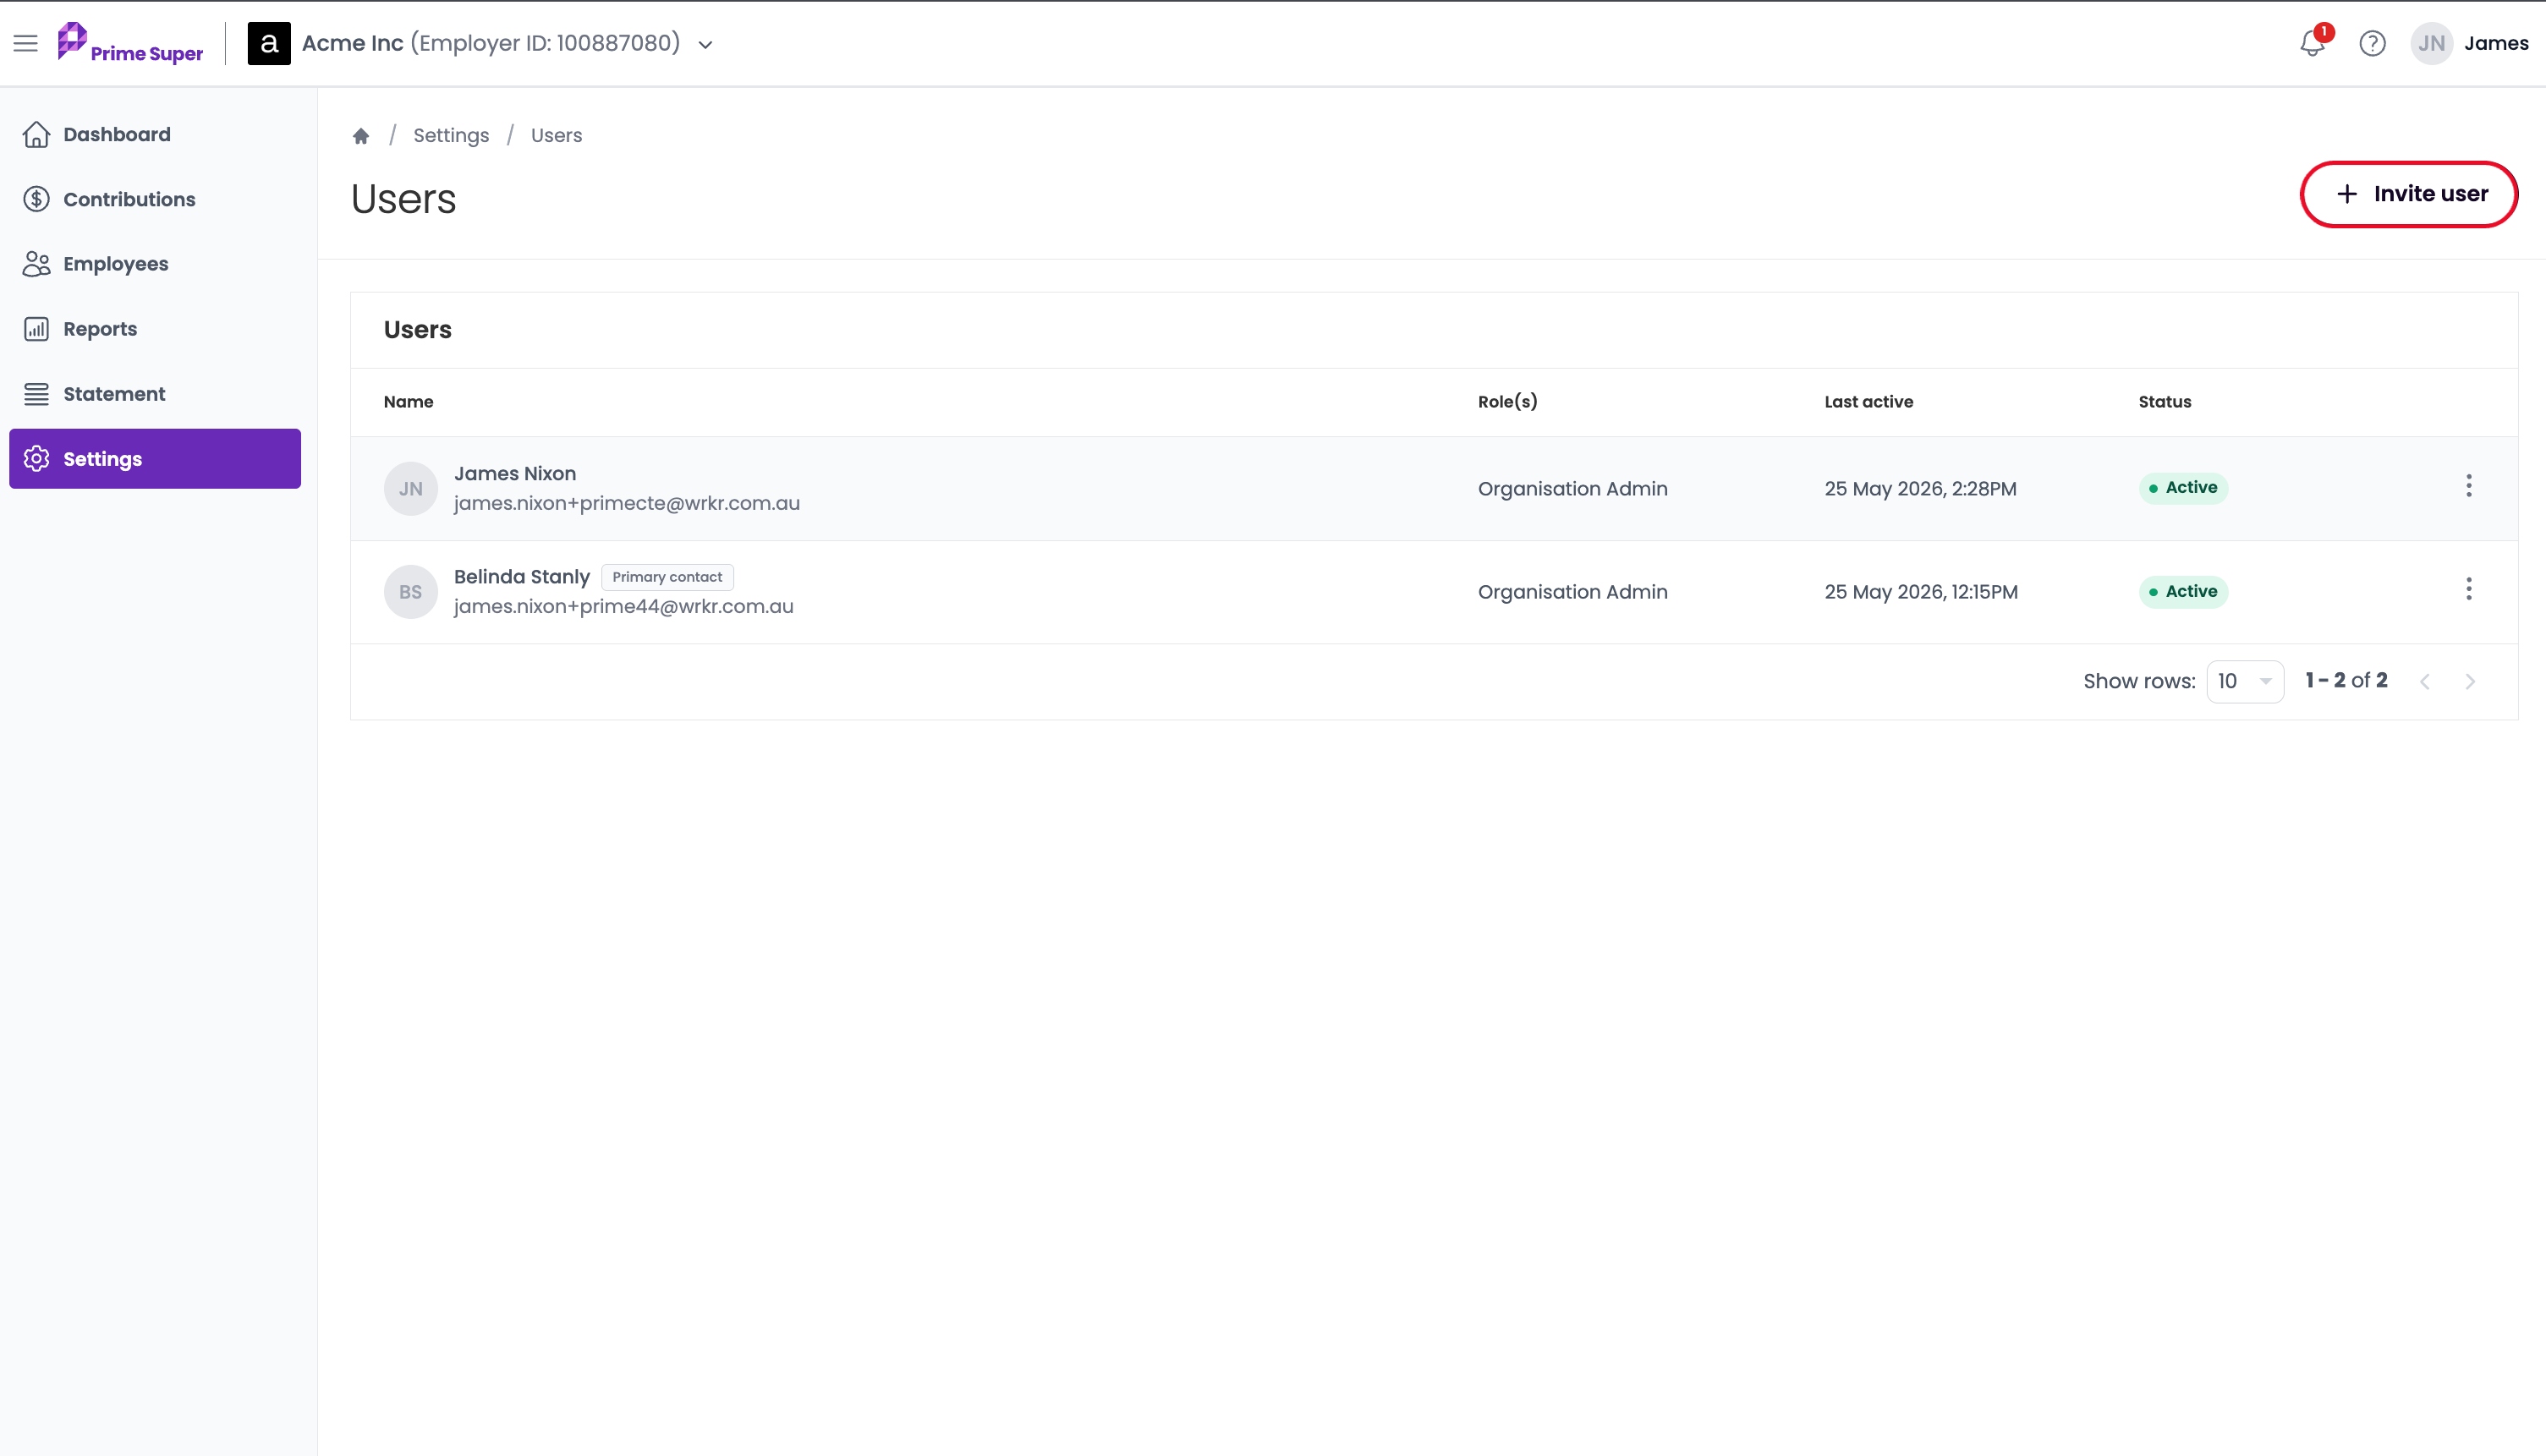Toggle the hamburger menu icon
This screenshot has width=2546, height=1456.
(26, 43)
